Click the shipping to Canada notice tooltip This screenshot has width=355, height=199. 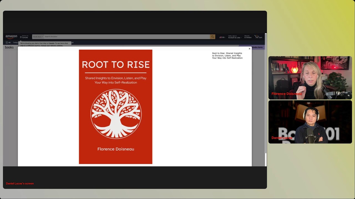[45, 44]
